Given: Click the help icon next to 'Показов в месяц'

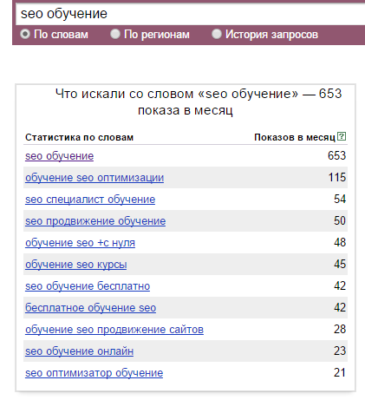Looking at the screenshot, I should tap(342, 136).
